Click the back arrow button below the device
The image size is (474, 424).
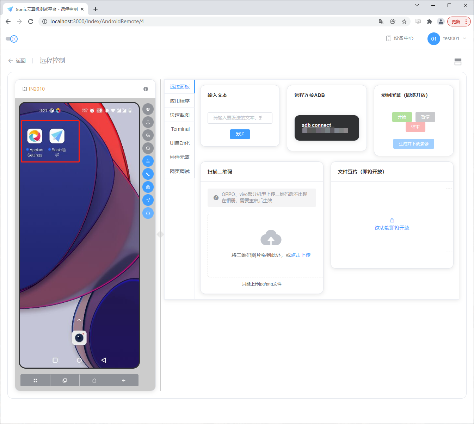(x=124, y=380)
